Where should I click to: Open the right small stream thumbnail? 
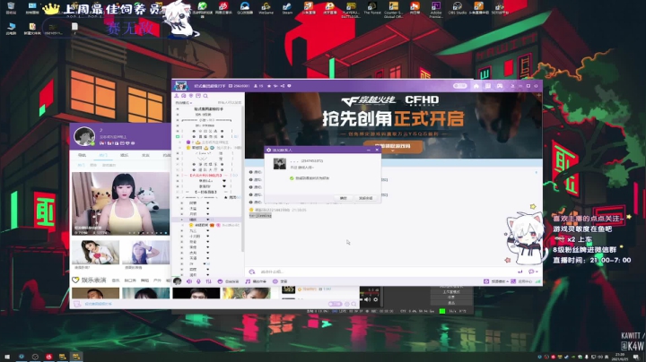(x=146, y=253)
